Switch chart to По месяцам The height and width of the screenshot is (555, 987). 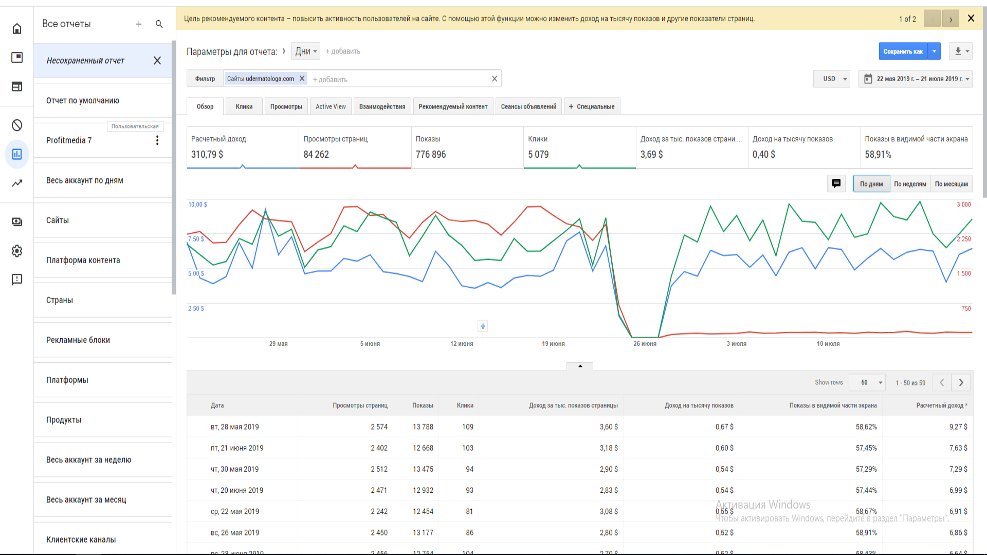(x=951, y=184)
